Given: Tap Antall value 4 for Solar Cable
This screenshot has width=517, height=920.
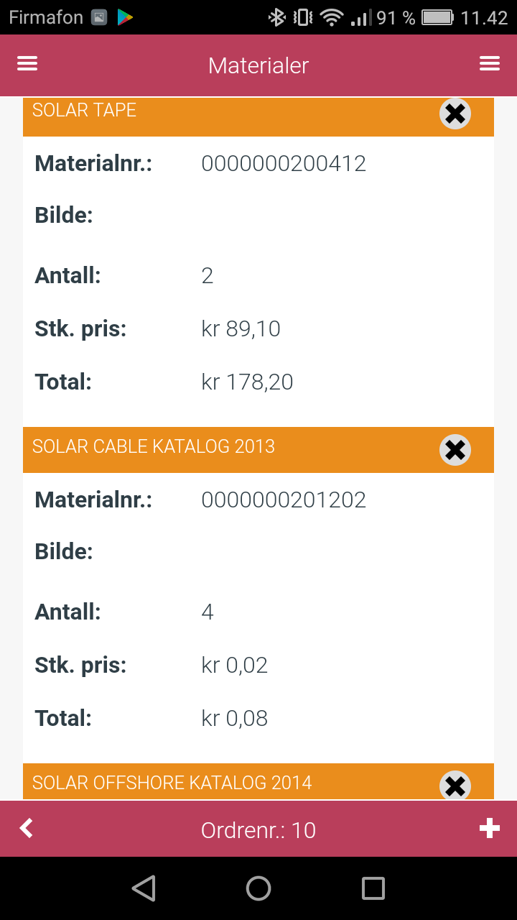Looking at the screenshot, I should tap(208, 612).
